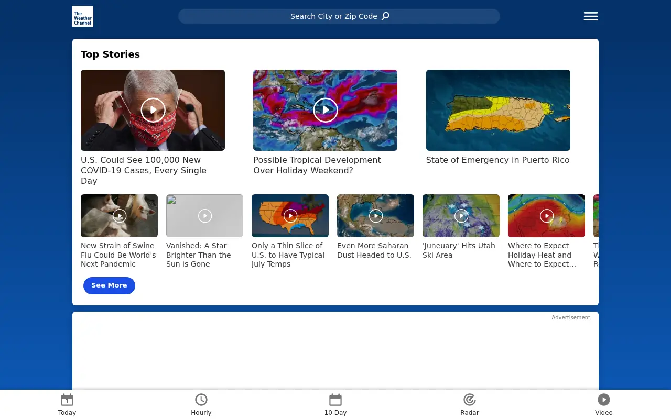Open the hamburger menu icon
Screen dimensions: 671x419
tap(591, 16)
